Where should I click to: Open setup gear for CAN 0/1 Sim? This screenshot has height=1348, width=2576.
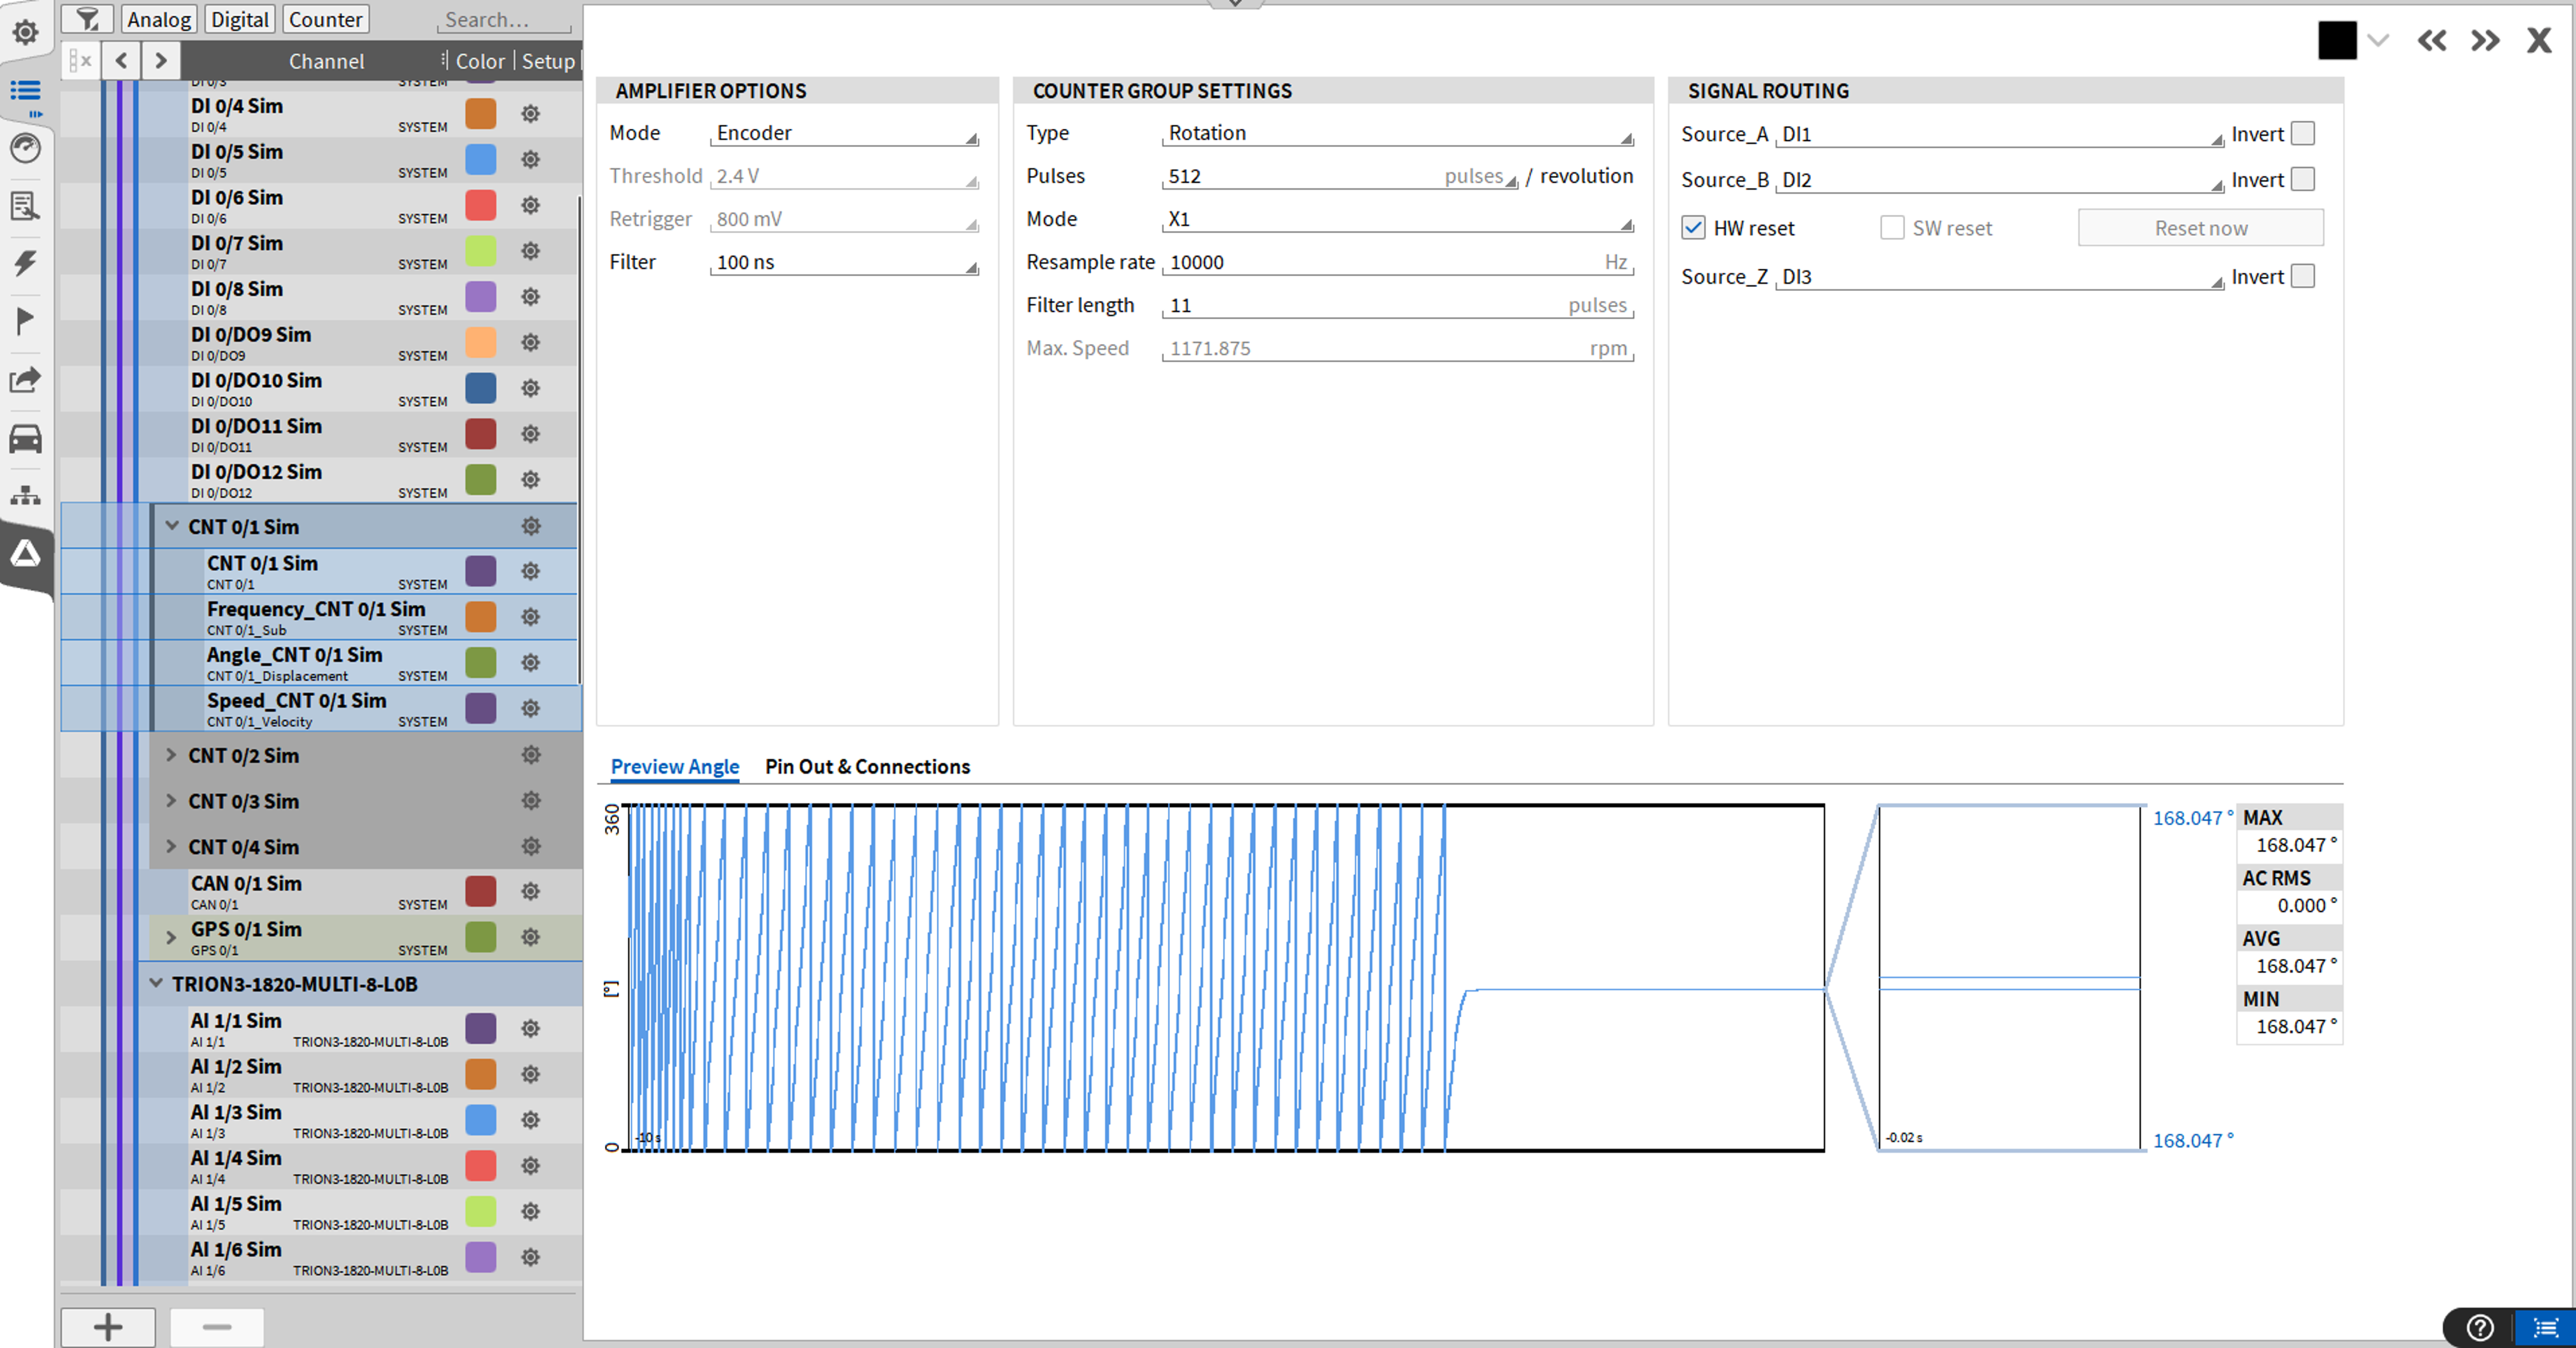coord(531,891)
